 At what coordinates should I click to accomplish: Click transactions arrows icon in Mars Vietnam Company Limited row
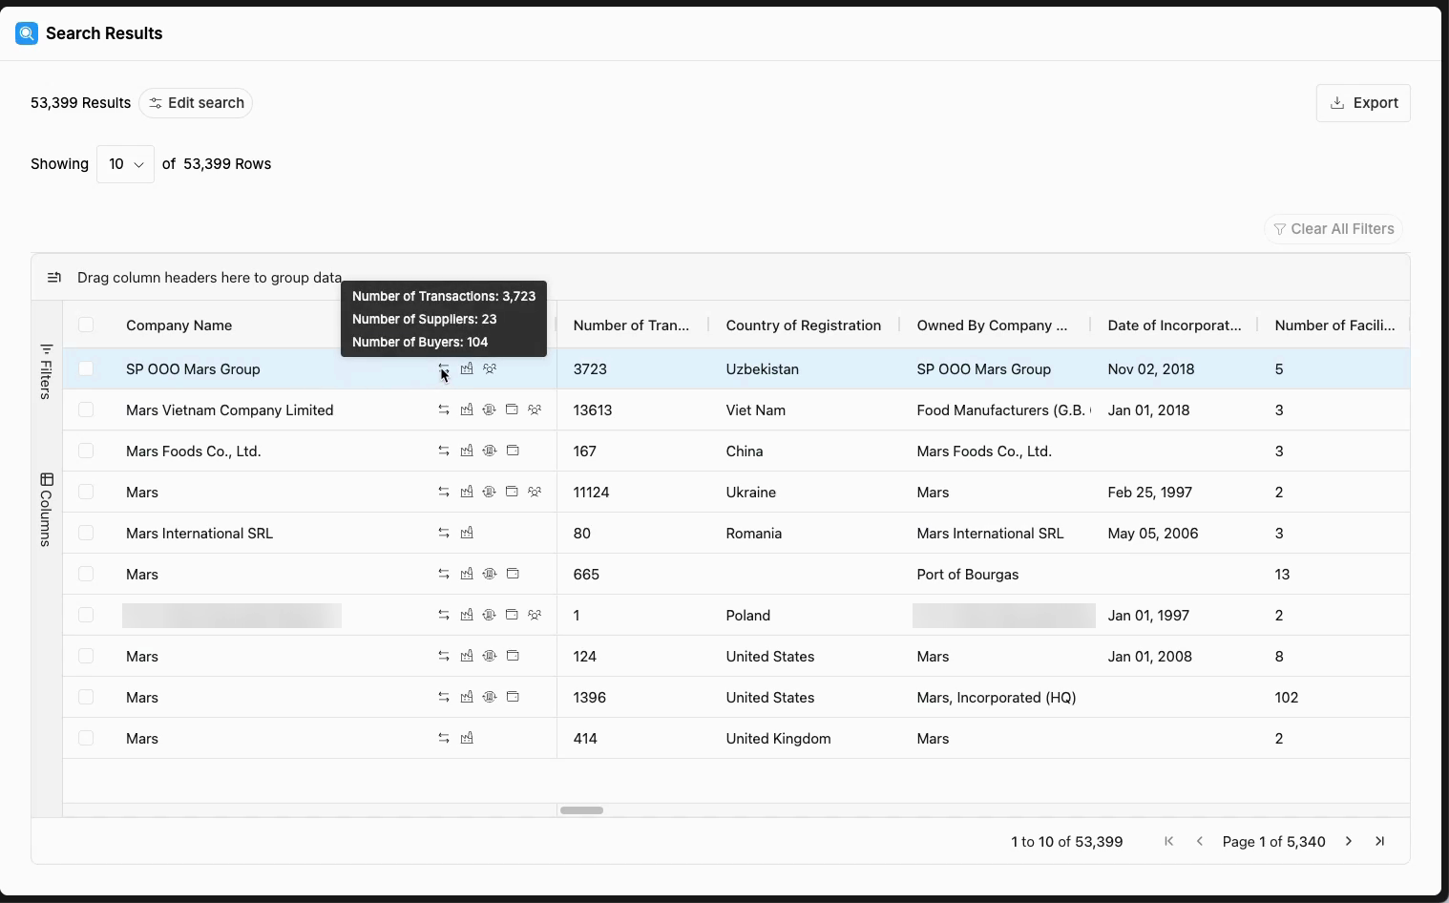[444, 409]
